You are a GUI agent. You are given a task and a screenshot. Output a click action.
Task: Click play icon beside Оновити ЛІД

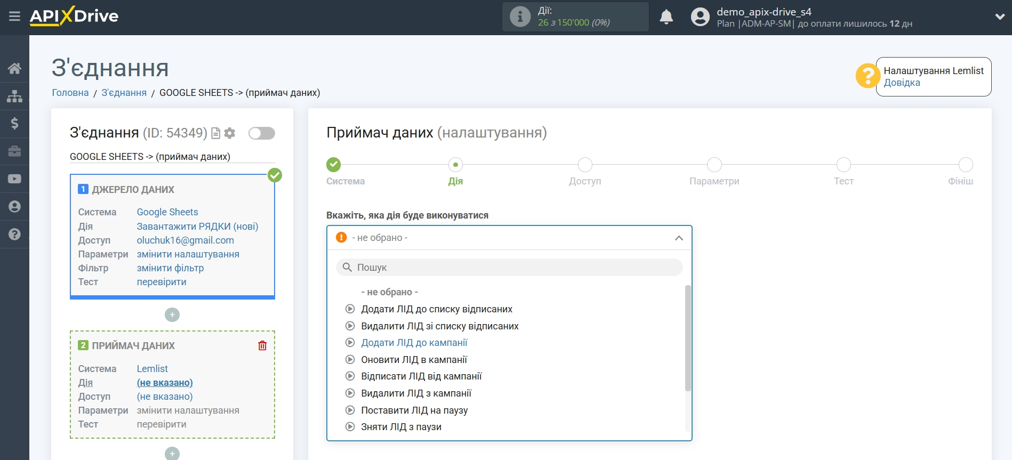click(350, 359)
